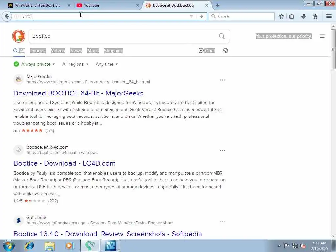Click the scrollbar up arrow
This screenshot has width=336, height=252.
[333, 26]
